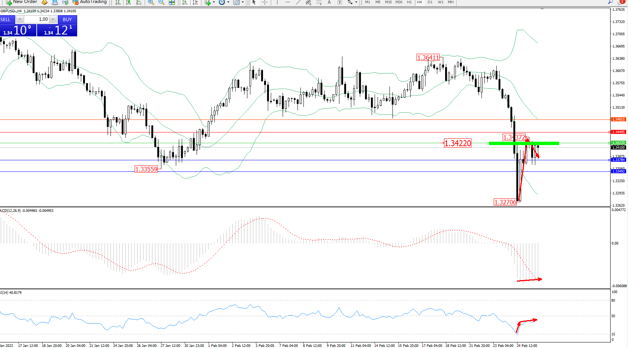
Task: Click the search magnifier icon
Action: coord(610,2)
